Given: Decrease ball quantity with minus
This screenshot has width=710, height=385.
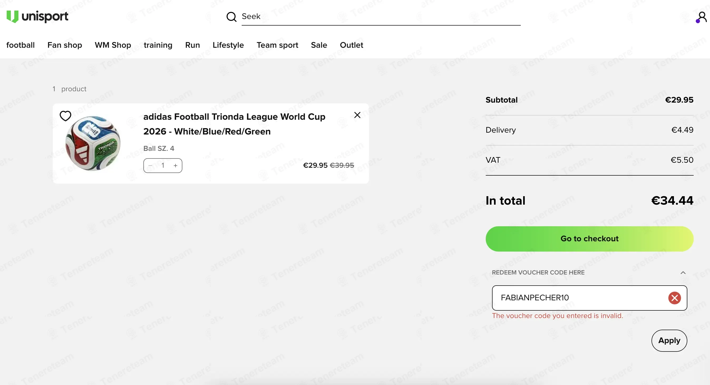Looking at the screenshot, I should pyautogui.click(x=150, y=166).
